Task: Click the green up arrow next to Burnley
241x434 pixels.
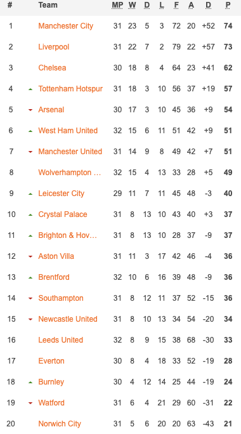Action: [30, 382]
